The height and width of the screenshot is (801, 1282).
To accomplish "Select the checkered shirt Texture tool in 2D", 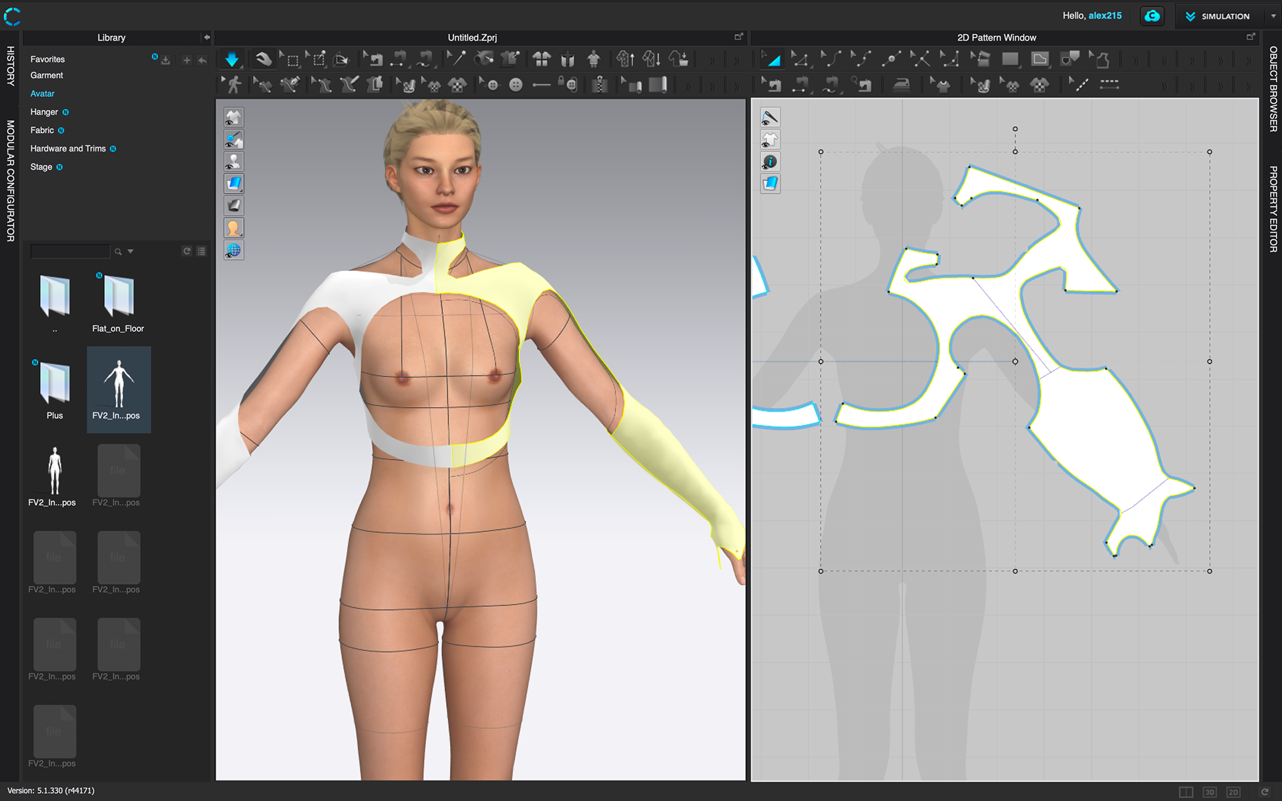I will [x=1040, y=85].
